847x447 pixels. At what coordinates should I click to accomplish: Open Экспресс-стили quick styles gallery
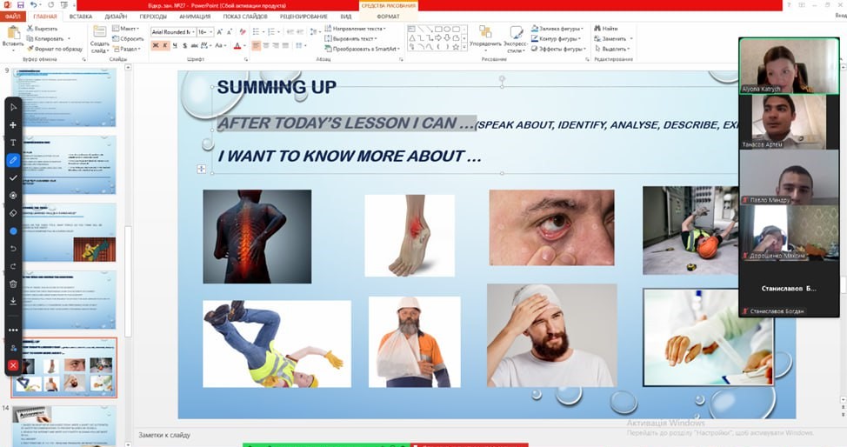tap(516, 39)
